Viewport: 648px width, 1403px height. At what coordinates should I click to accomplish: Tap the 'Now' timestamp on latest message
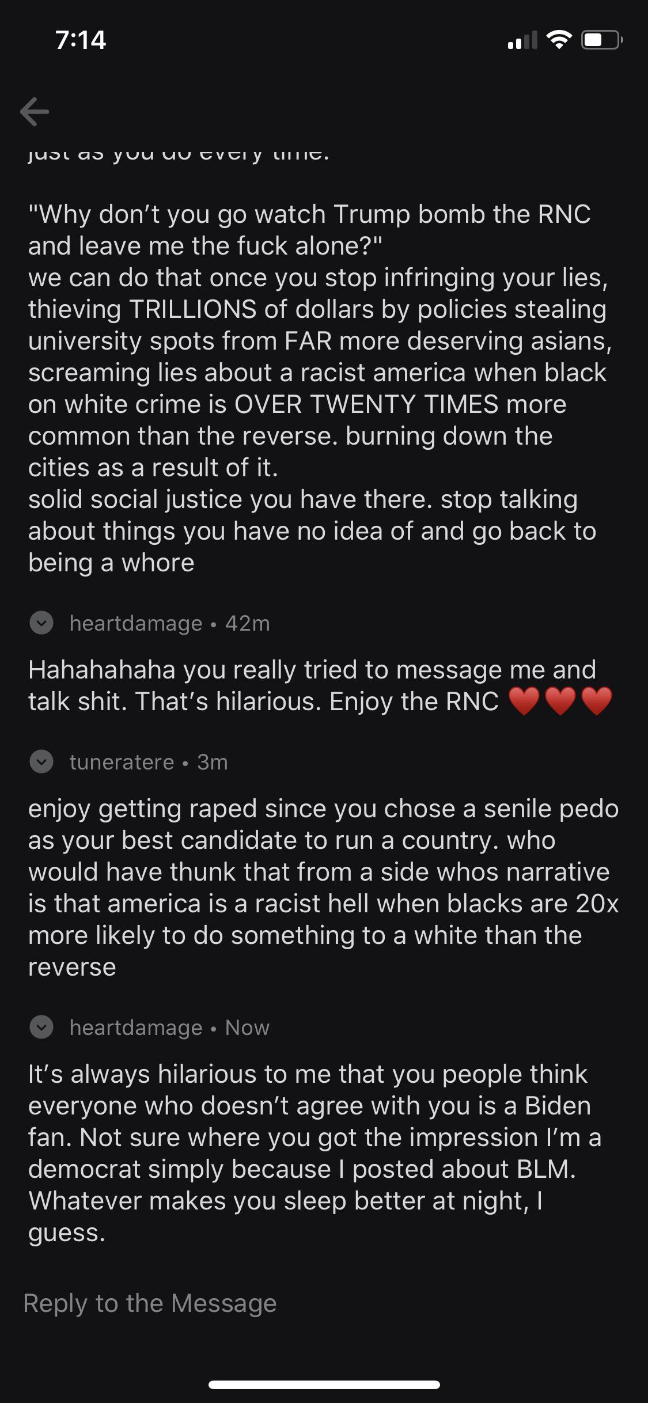point(247,1027)
